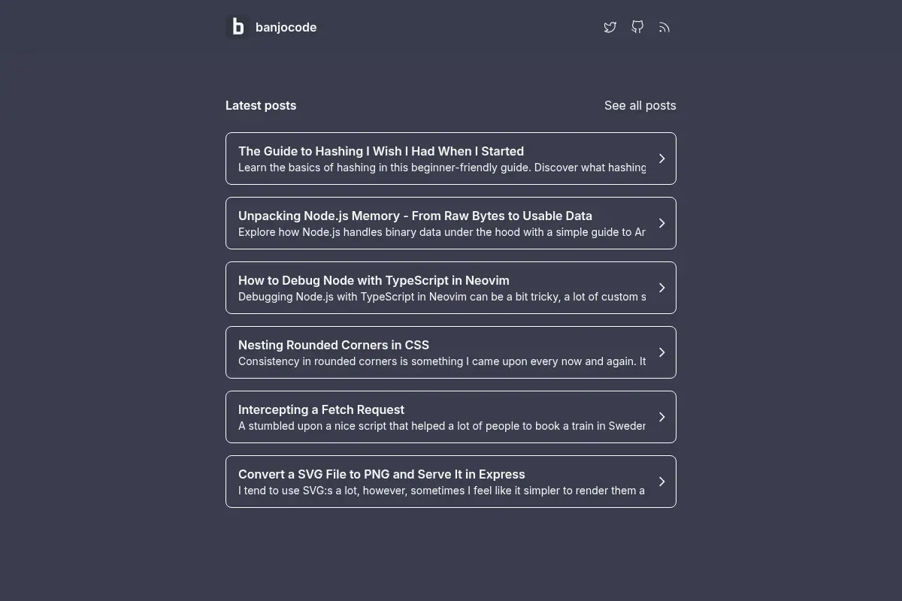The height and width of the screenshot is (601, 902).
Task: Open The Guide to Hashing post title
Action: click(x=381, y=151)
